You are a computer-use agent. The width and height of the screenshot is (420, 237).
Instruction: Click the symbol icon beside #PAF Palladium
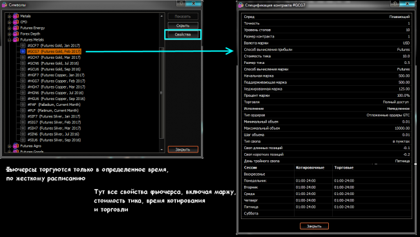tap(23, 105)
